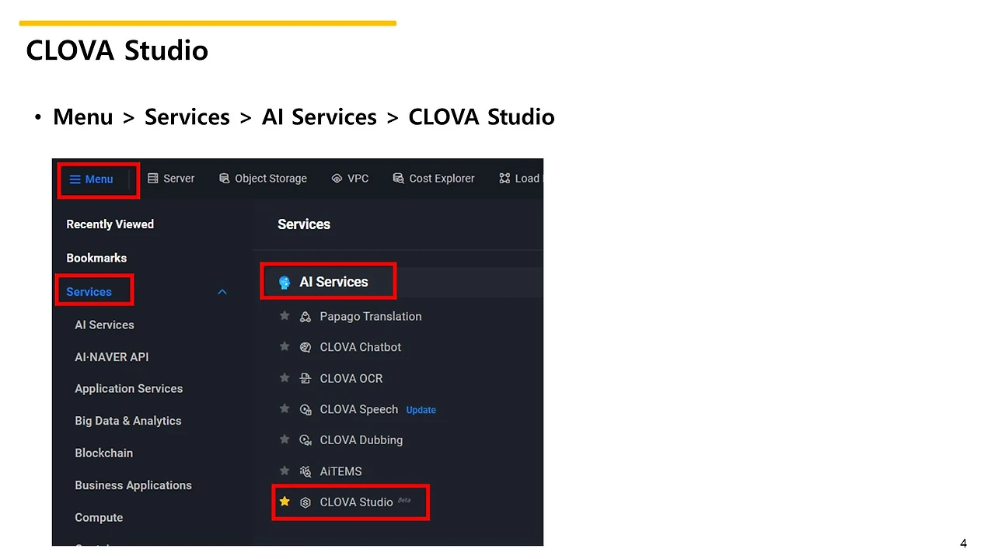Click the AI Services head icon
995x559 pixels.
[x=285, y=283]
